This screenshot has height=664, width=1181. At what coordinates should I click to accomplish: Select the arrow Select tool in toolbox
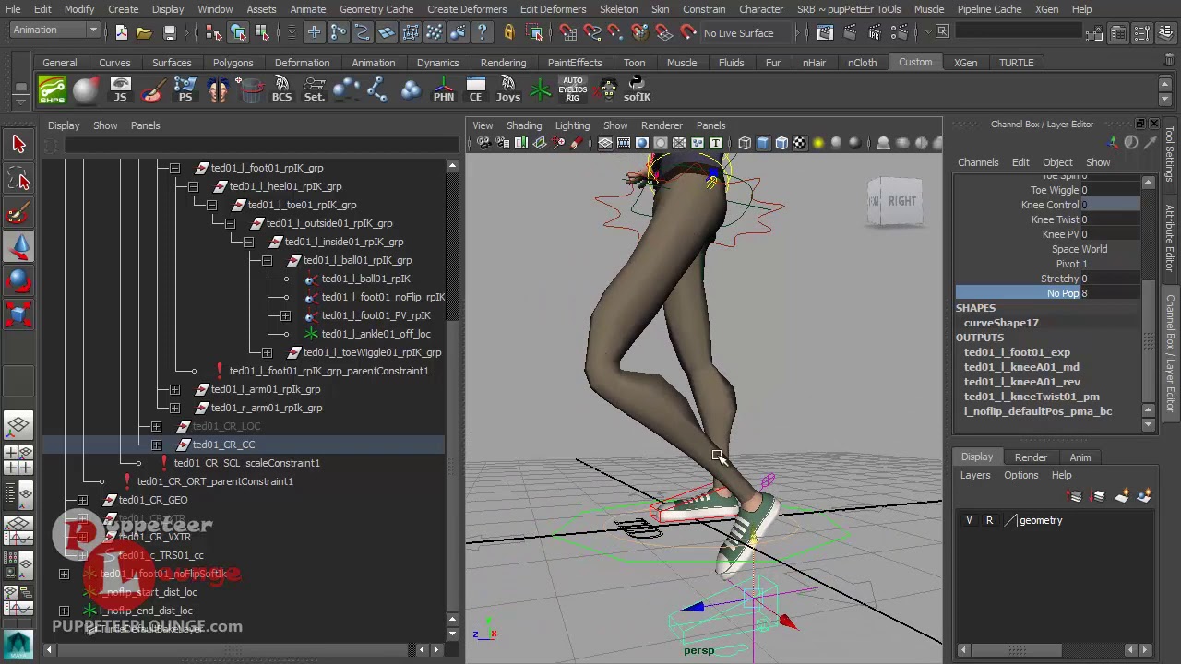click(x=19, y=144)
